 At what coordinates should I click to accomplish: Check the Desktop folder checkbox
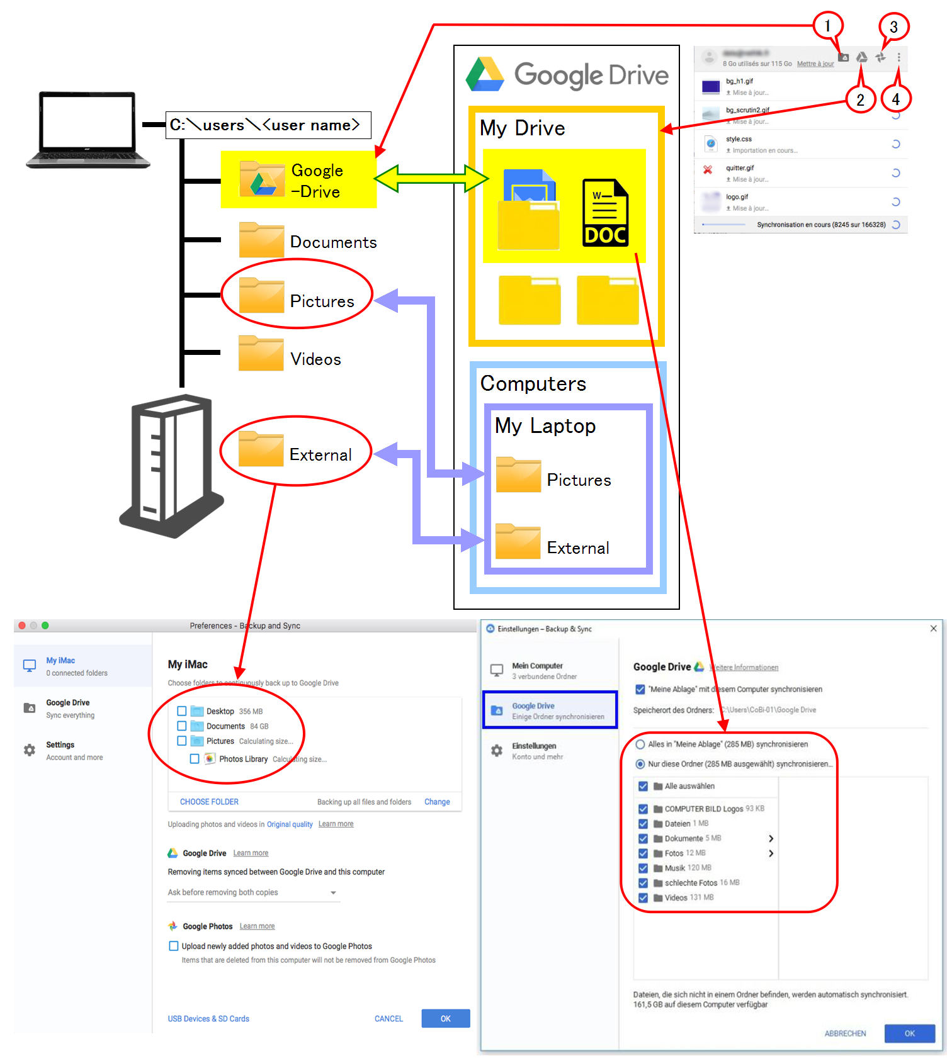182,711
